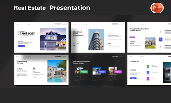Click the 'Home For Sale' subtitle
171x103 pixels.
28,36
